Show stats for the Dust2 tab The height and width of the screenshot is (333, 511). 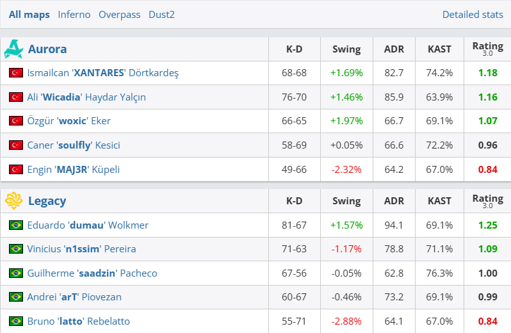tap(161, 14)
